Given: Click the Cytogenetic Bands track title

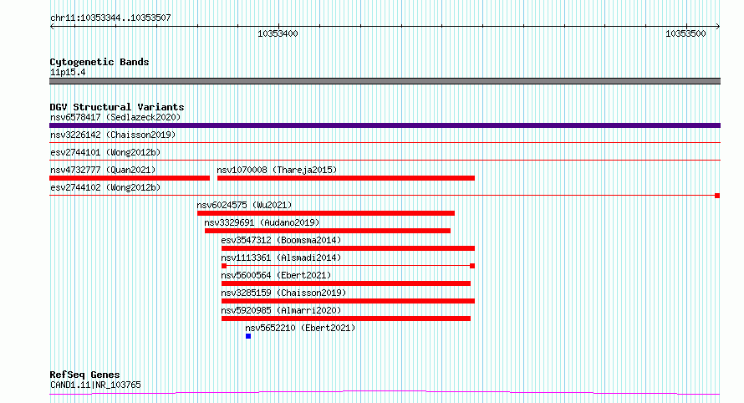Looking at the screenshot, I should (x=99, y=62).
